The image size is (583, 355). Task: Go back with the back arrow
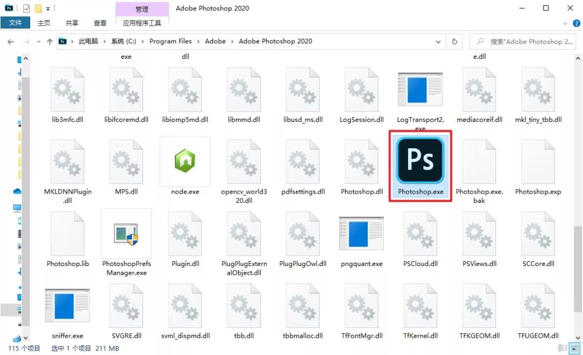(11, 42)
